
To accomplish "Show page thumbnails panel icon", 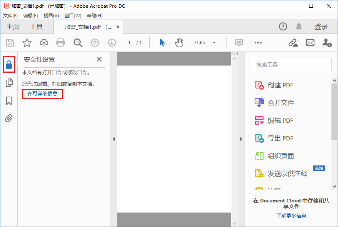I will pyautogui.click(x=9, y=83).
